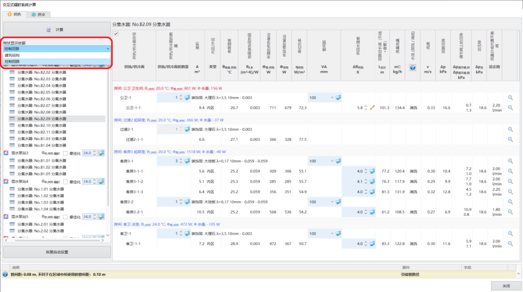The height and width of the screenshot is (292, 523).
Task: Click blue help icon in 水流 column header
Action: 413,67
